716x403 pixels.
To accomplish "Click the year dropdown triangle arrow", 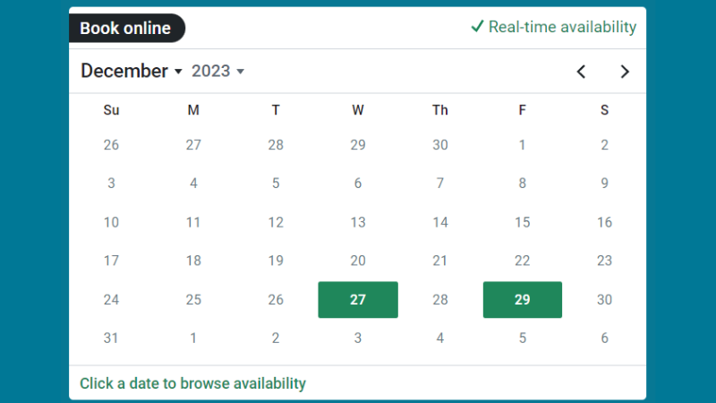I will pyautogui.click(x=241, y=72).
